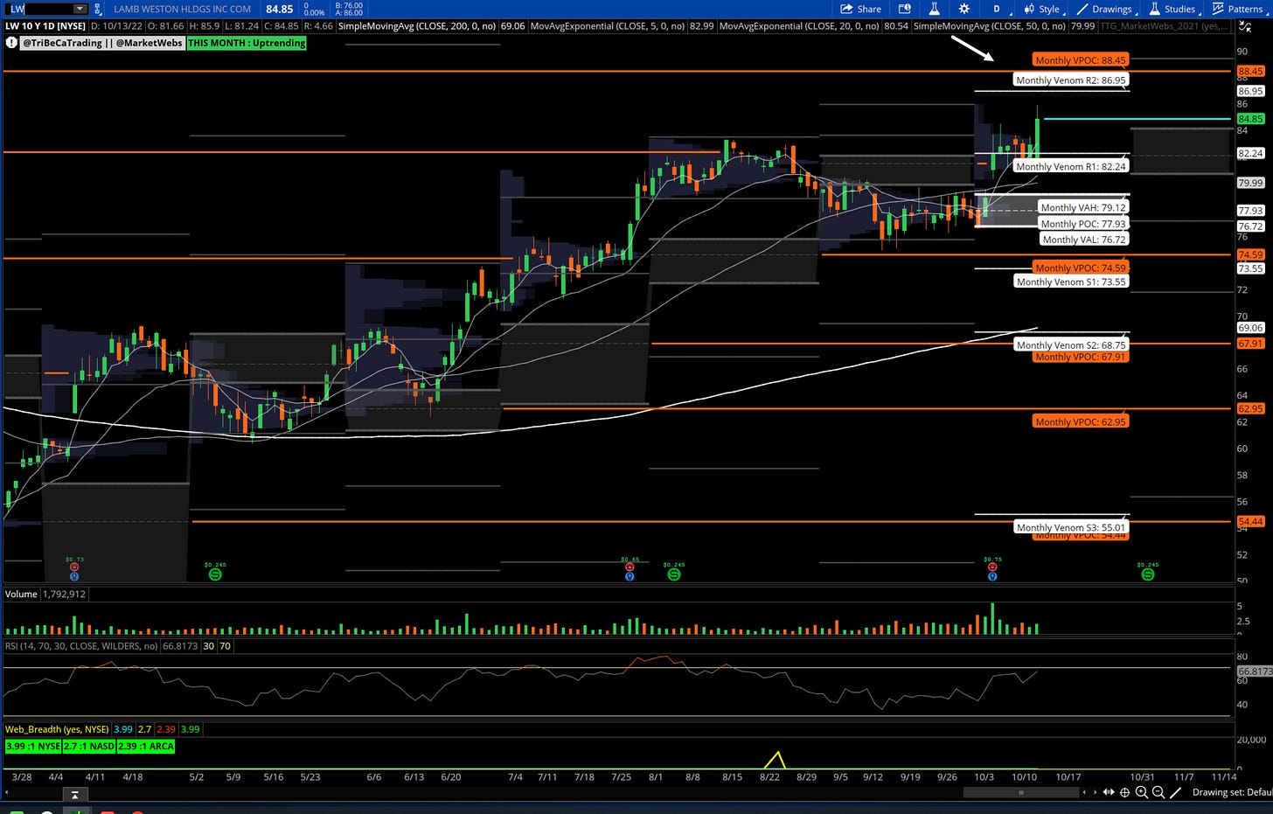Open Drawing set selector

click(x=1231, y=792)
